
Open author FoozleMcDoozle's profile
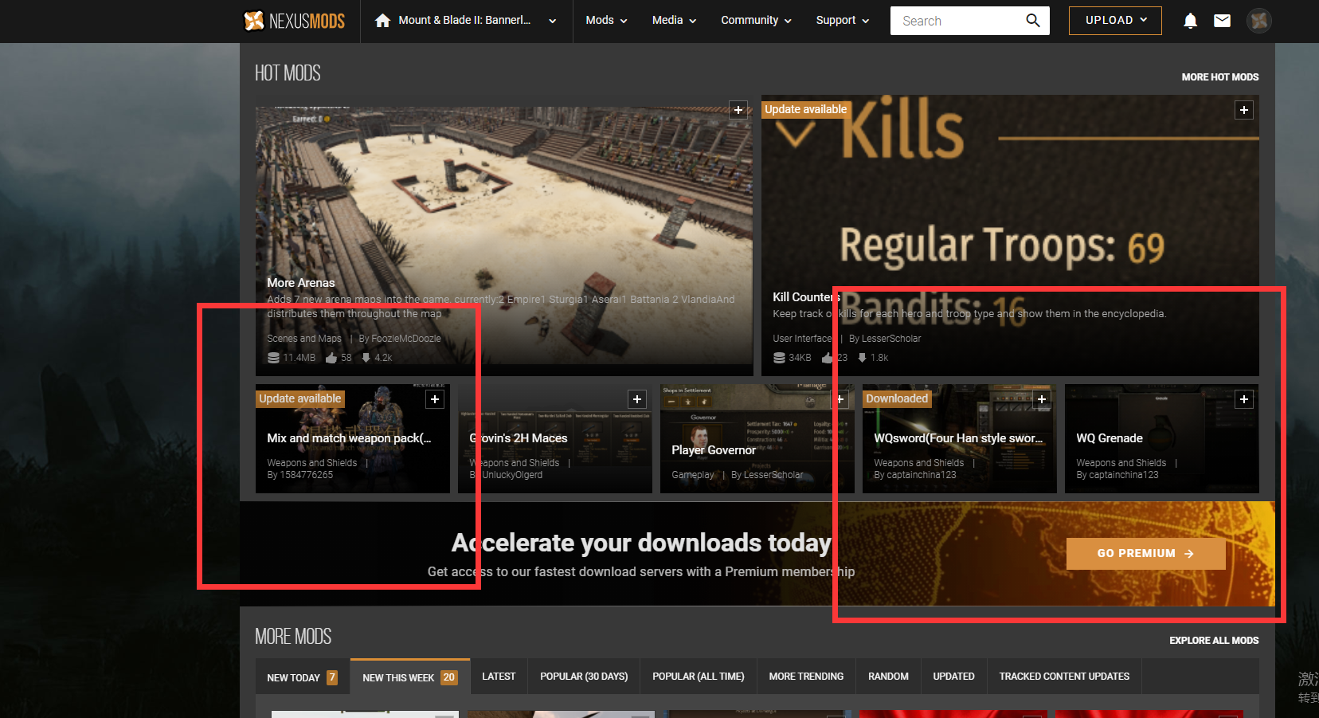click(405, 339)
